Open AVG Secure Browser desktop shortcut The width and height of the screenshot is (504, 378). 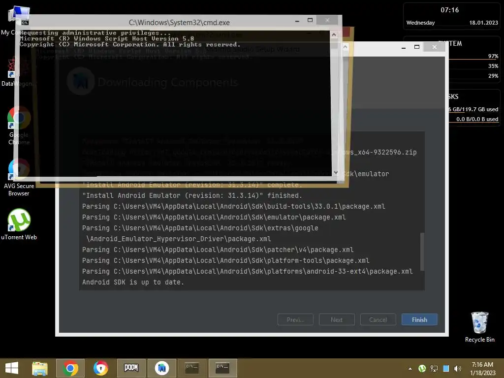pos(19,177)
